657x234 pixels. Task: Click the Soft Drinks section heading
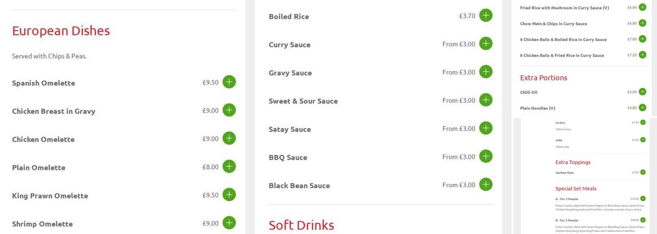pos(301,225)
